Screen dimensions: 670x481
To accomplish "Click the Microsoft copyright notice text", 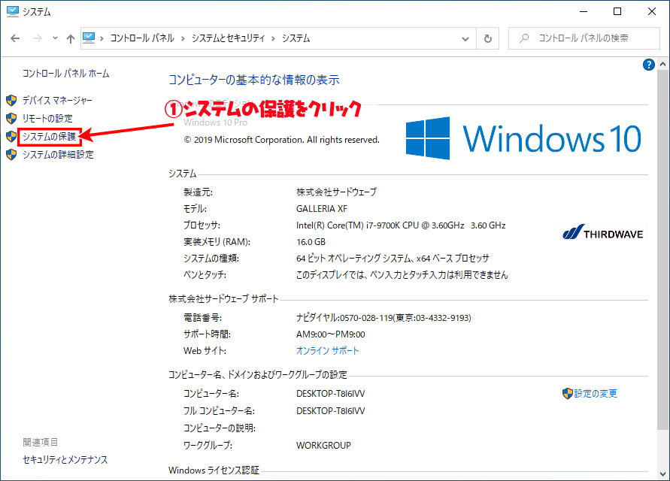I will tap(281, 140).
